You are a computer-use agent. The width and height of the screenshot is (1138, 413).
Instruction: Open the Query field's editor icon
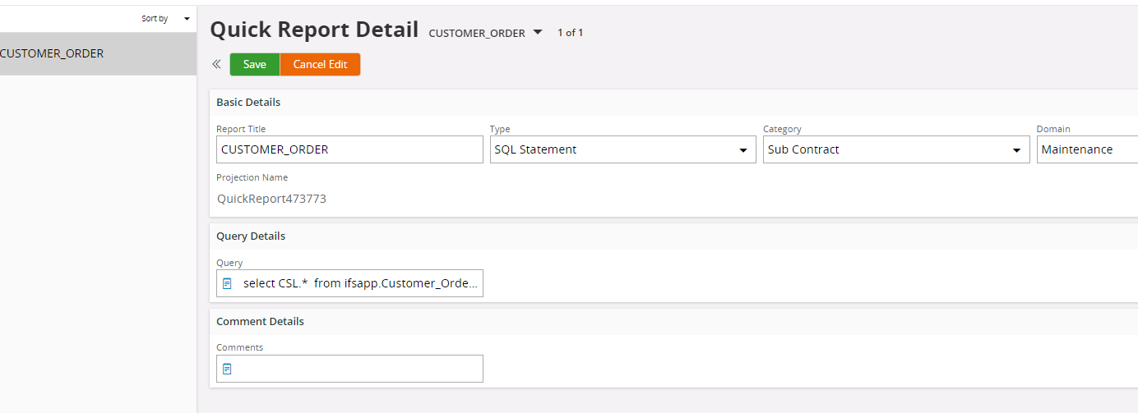(228, 283)
